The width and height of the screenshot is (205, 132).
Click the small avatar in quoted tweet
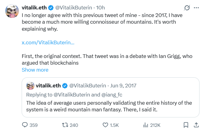pyautogui.click(x=30, y=86)
